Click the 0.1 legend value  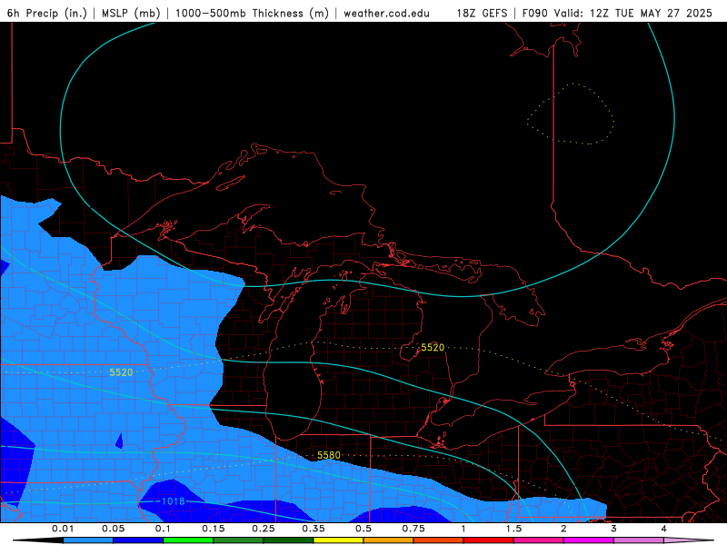[164, 529]
